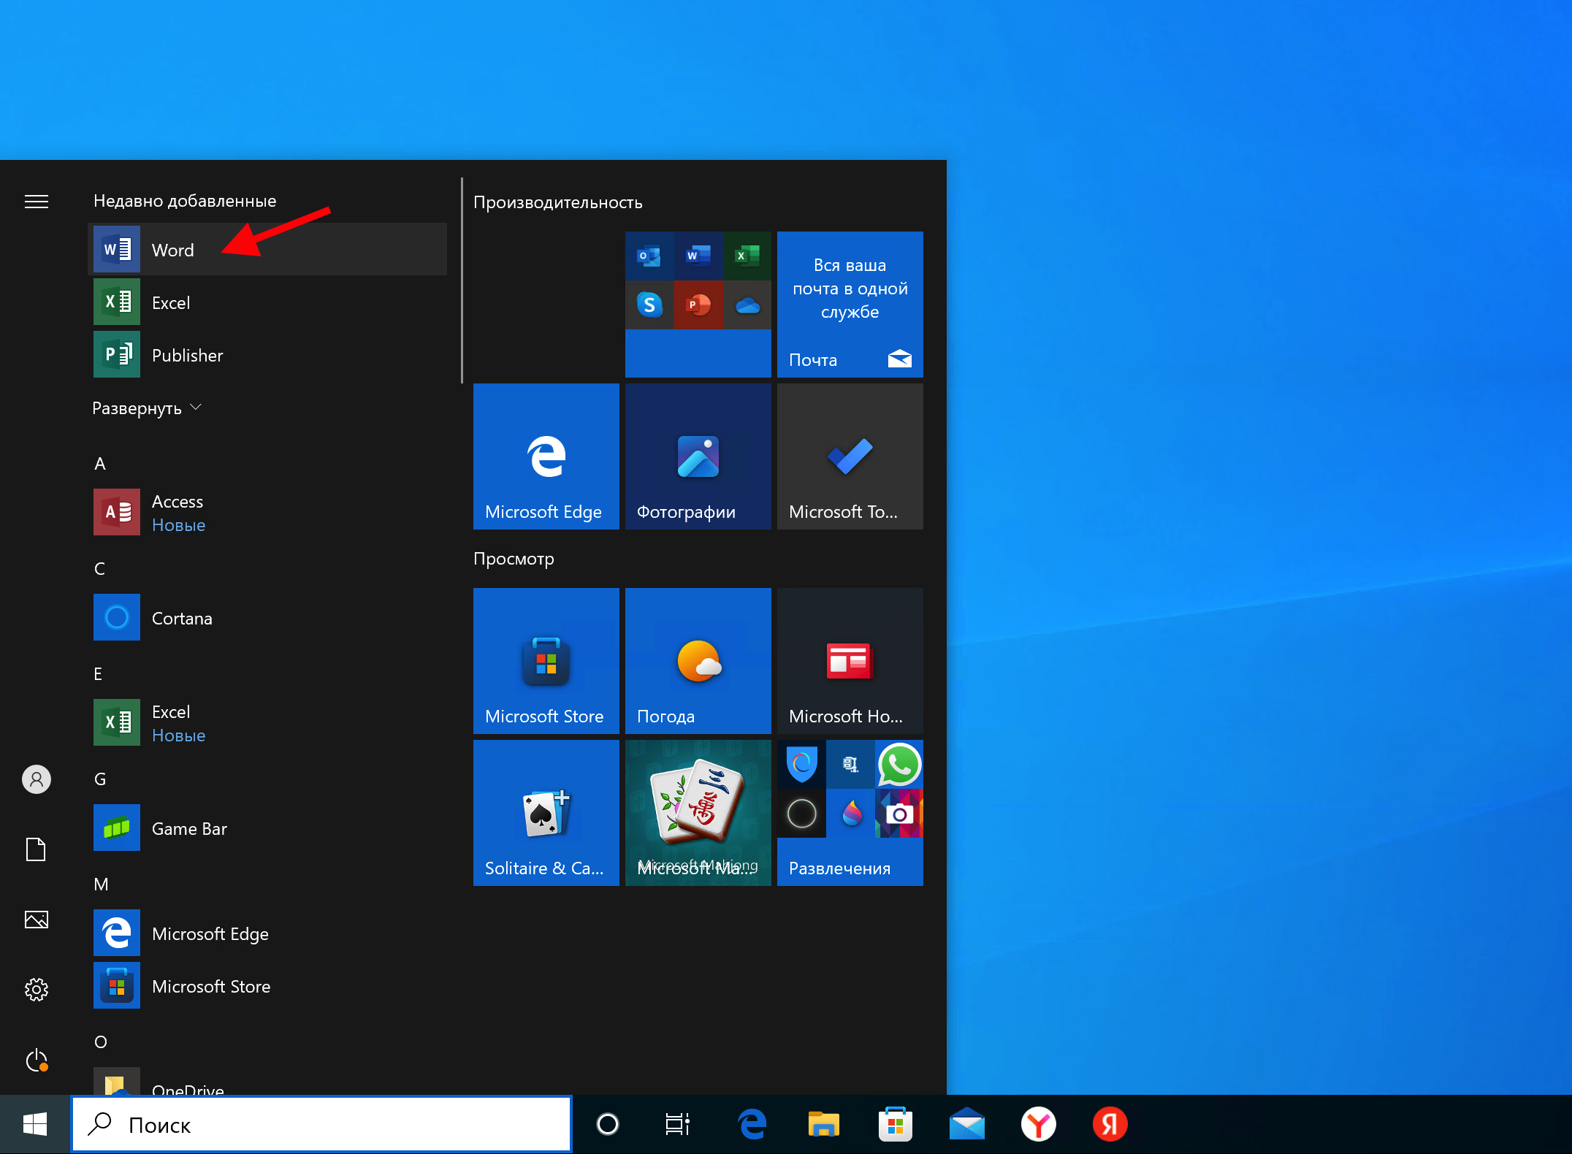Click the Excel icon in Office tile folder
This screenshot has height=1154, width=1572.
(747, 256)
